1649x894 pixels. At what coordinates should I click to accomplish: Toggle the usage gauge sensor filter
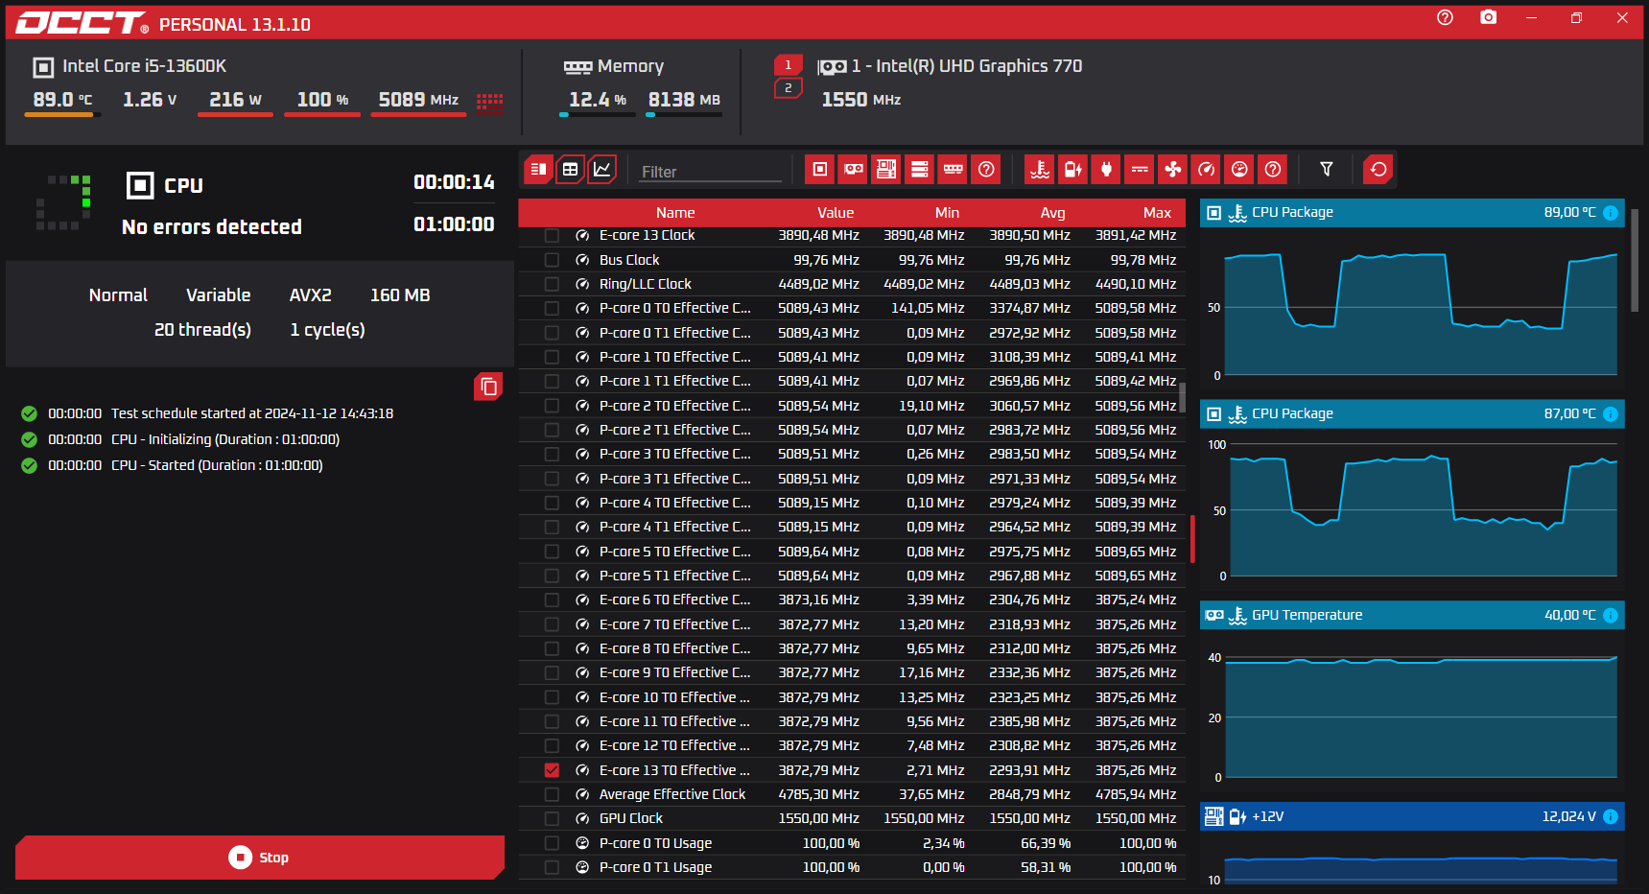pos(1239,170)
